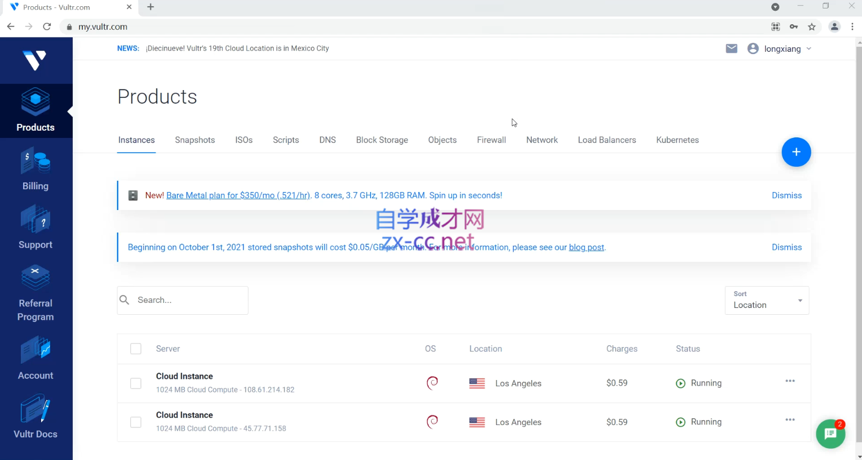862x460 pixels.
Task: Switch to the Network tab
Action: point(542,140)
